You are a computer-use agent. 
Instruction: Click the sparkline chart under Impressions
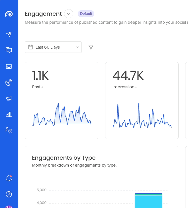[142, 116]
